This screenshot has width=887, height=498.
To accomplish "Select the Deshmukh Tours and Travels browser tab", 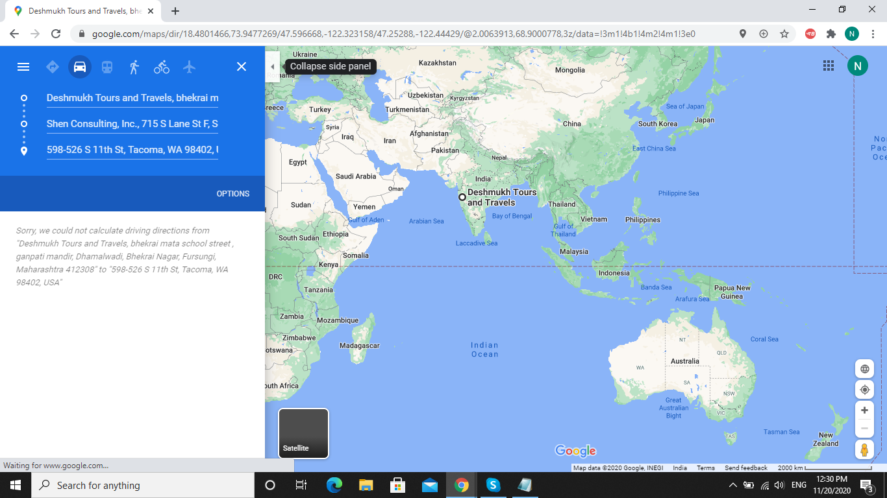I will (83, 11).
